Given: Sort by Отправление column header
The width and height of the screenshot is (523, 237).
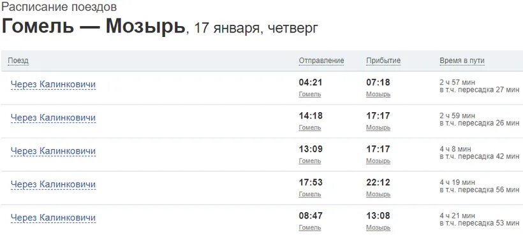Looking at the screenshot, I should 321,61.
